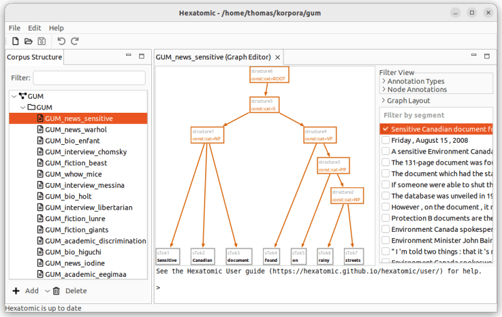Click the Undo arrow icon
This screenshot has height=317, width=502.
pos(61,41)
